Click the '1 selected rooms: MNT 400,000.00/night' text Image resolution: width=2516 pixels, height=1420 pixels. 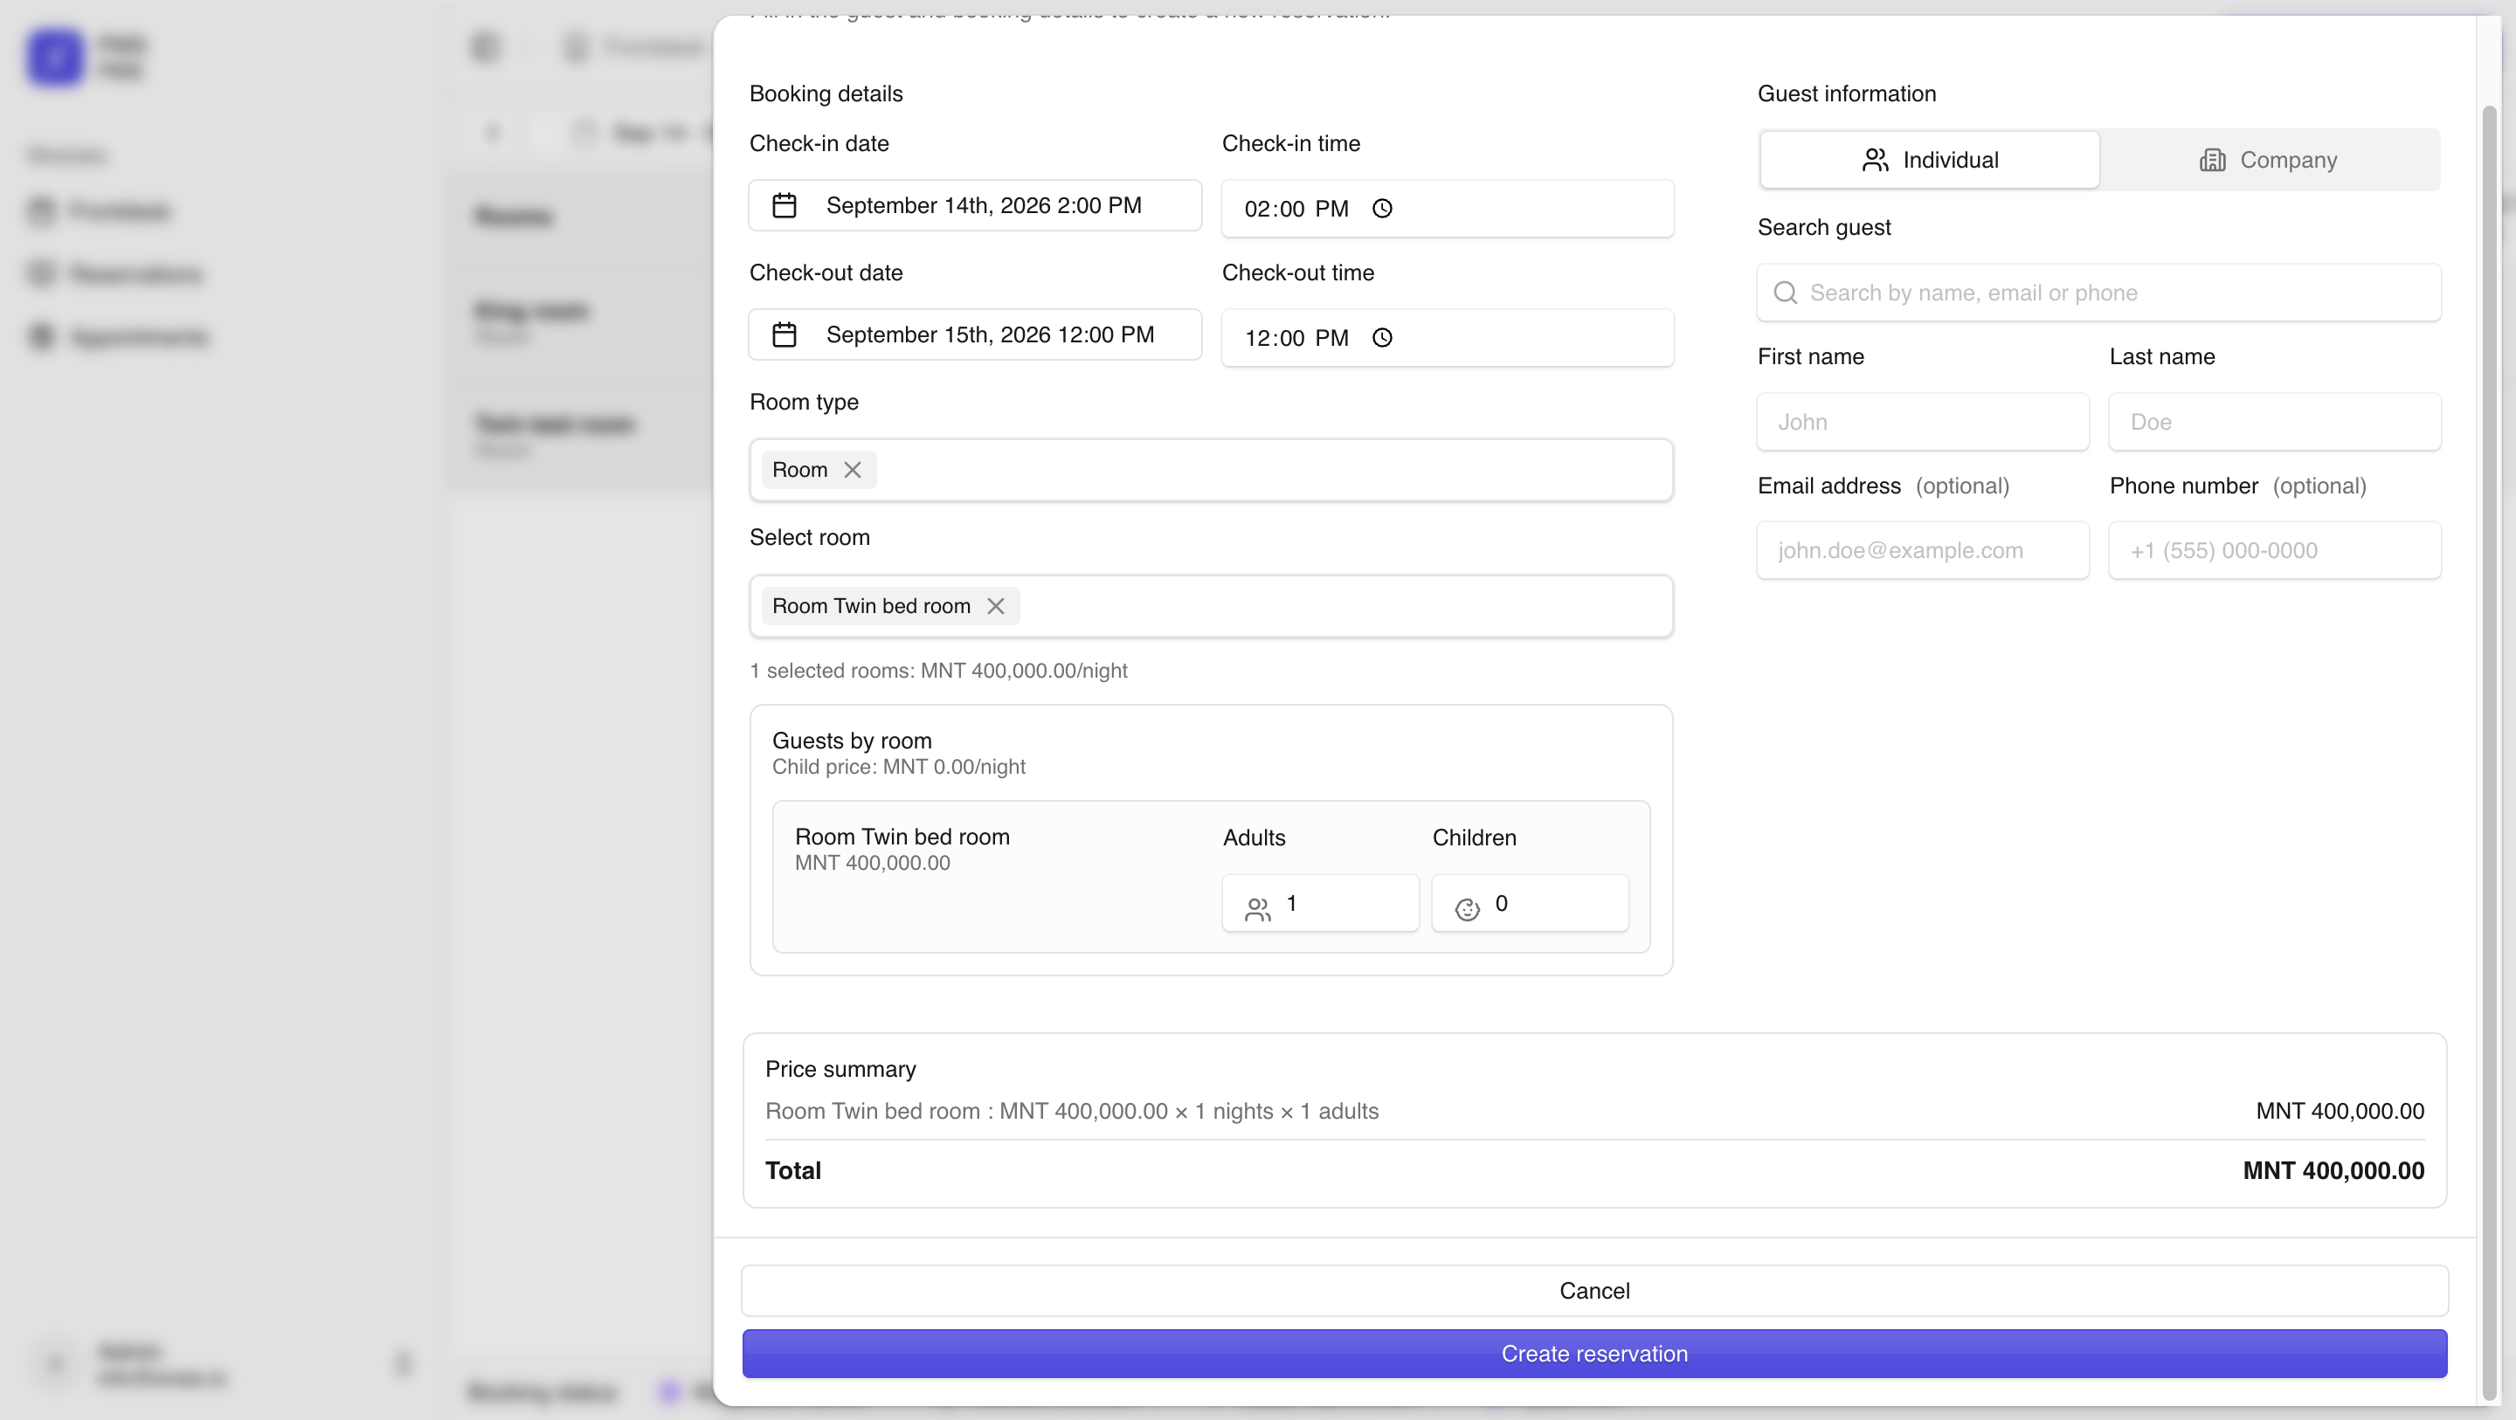(x=938, y=670)
